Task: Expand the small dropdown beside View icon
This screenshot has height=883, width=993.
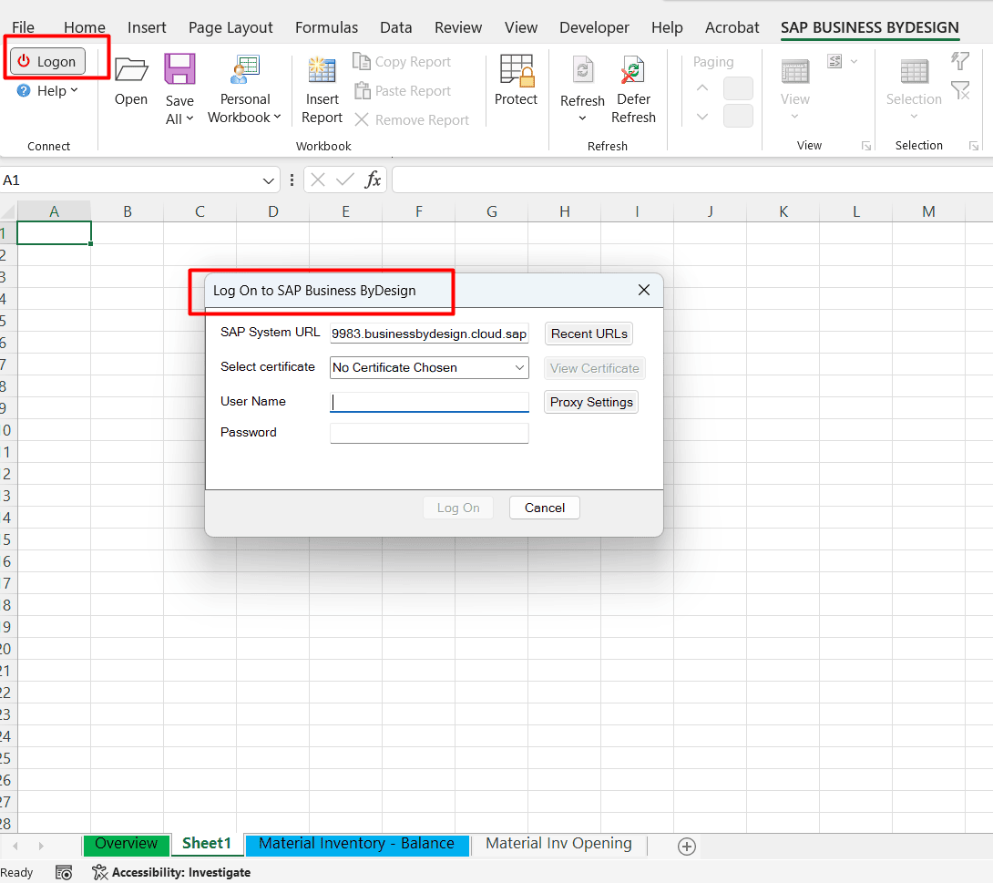Action: (854, 61)
